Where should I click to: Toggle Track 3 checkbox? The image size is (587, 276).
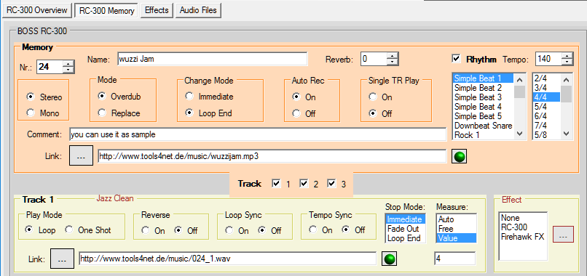(331, 183)
